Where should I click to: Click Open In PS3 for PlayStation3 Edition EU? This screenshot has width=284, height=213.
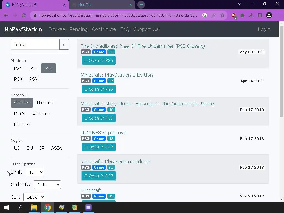(99, 176)
